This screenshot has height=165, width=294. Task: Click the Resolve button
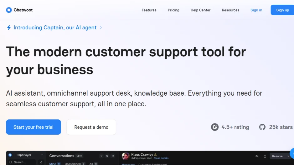277,156
